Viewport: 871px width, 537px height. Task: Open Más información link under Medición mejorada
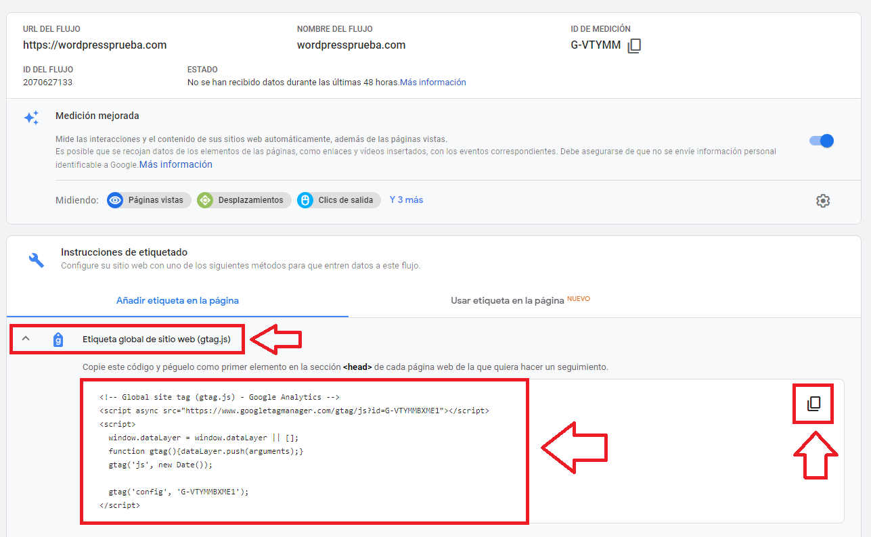(176, 164)
